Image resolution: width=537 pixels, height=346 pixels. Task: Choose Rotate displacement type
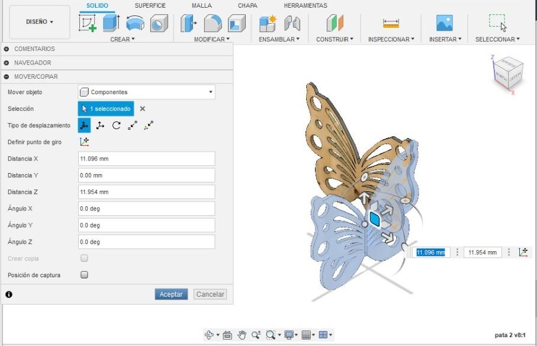point(117,126)
